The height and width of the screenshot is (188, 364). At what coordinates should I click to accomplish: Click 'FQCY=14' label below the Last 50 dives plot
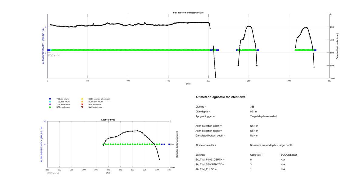[53, 173]
